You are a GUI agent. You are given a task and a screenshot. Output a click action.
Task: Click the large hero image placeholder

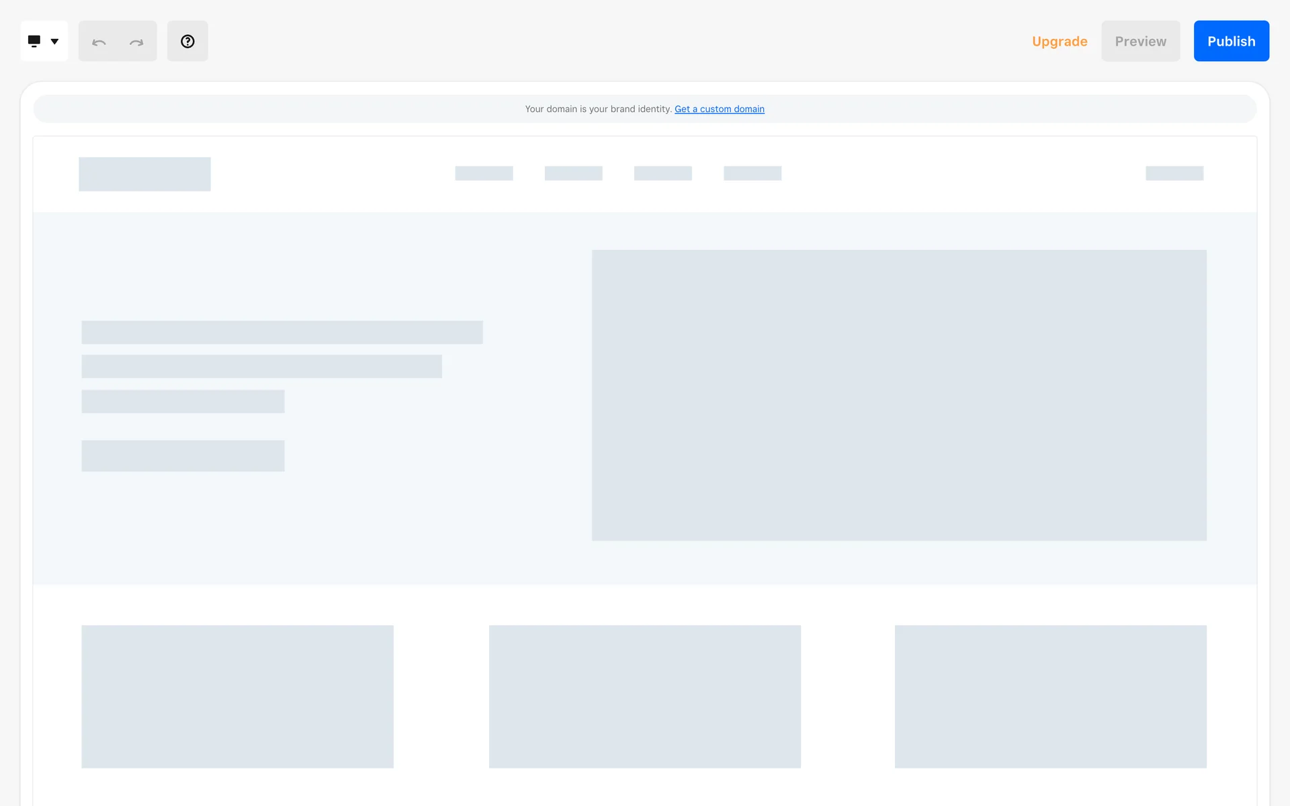[898, 395]
